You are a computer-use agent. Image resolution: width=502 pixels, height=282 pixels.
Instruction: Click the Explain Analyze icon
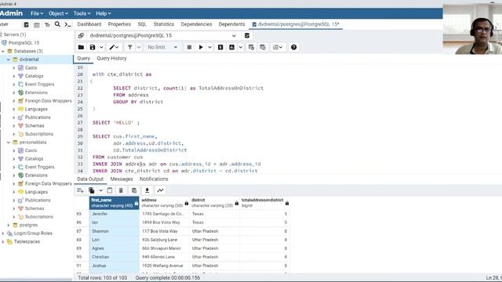(x=232, y=47)
